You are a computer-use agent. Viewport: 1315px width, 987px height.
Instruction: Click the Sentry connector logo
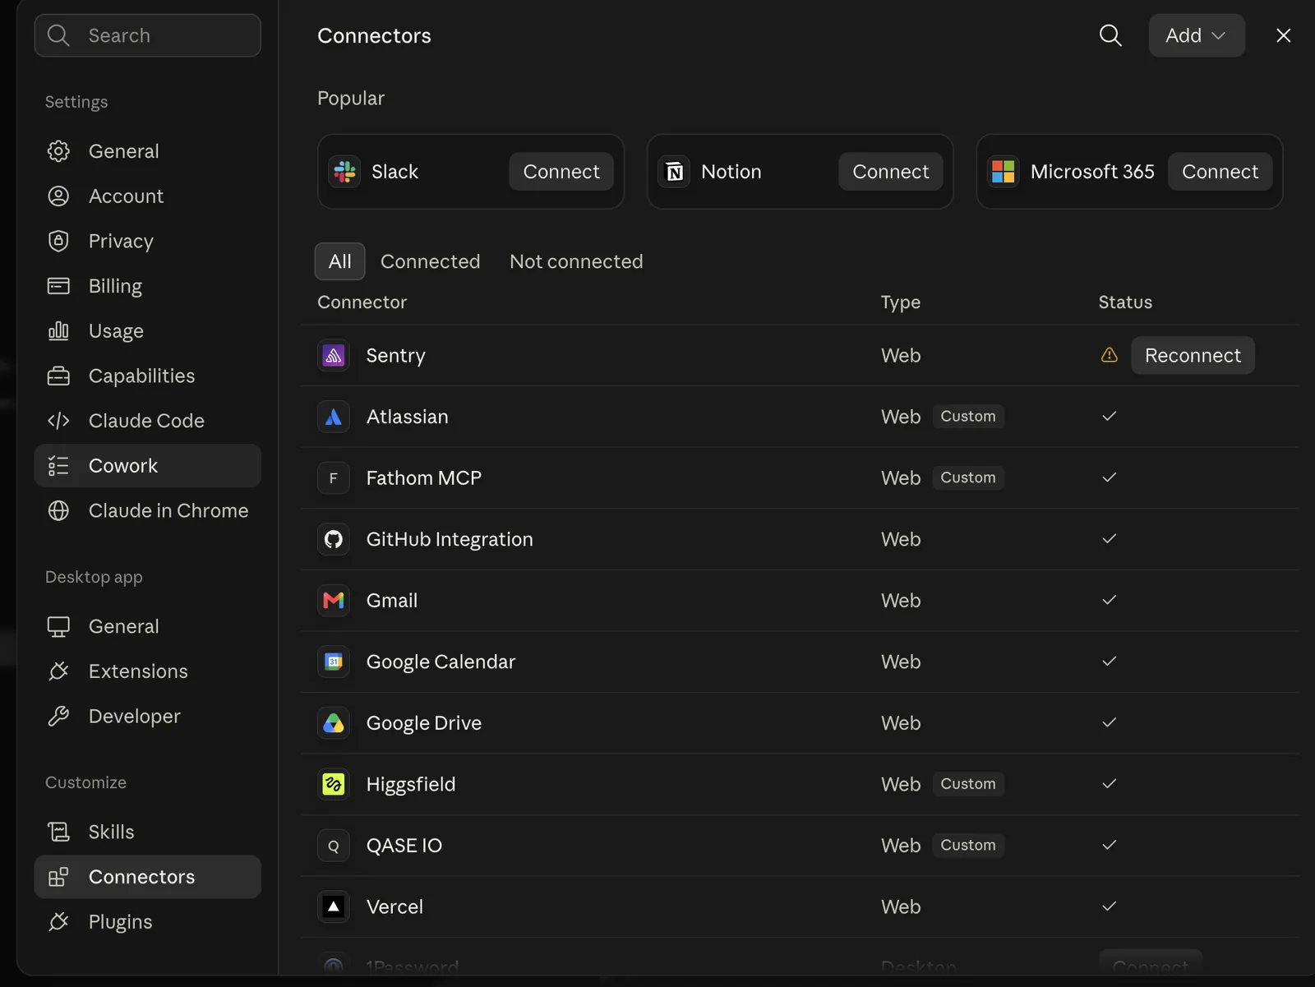click(x=334, y=356)
